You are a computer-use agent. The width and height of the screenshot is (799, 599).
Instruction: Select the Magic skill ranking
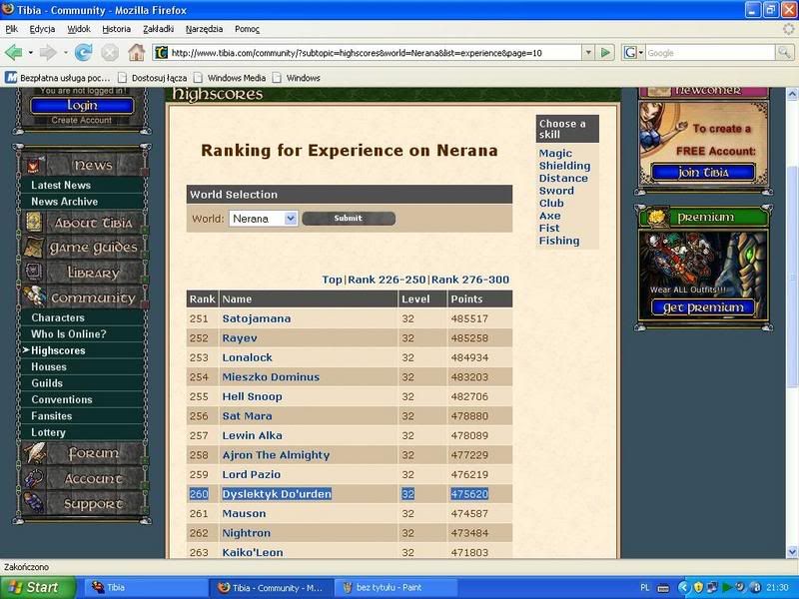click(555, 154)
